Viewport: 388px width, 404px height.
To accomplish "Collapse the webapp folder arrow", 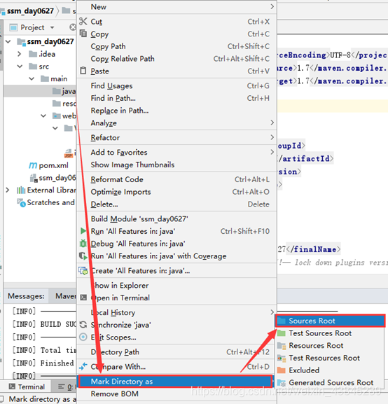I will point(43,116).
